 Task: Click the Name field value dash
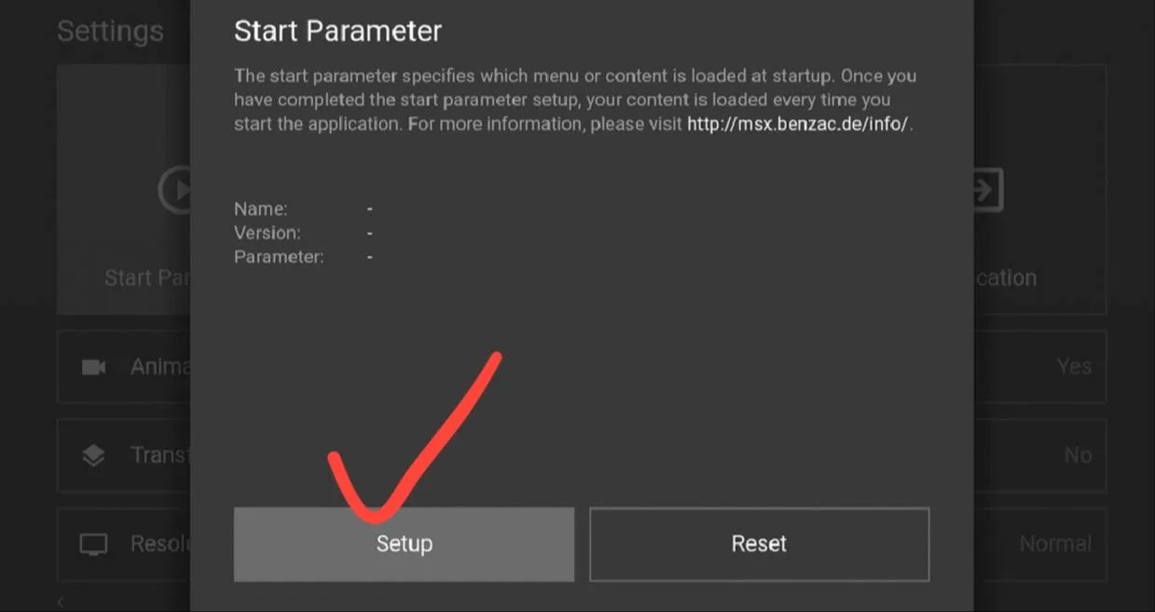[370, 209]
